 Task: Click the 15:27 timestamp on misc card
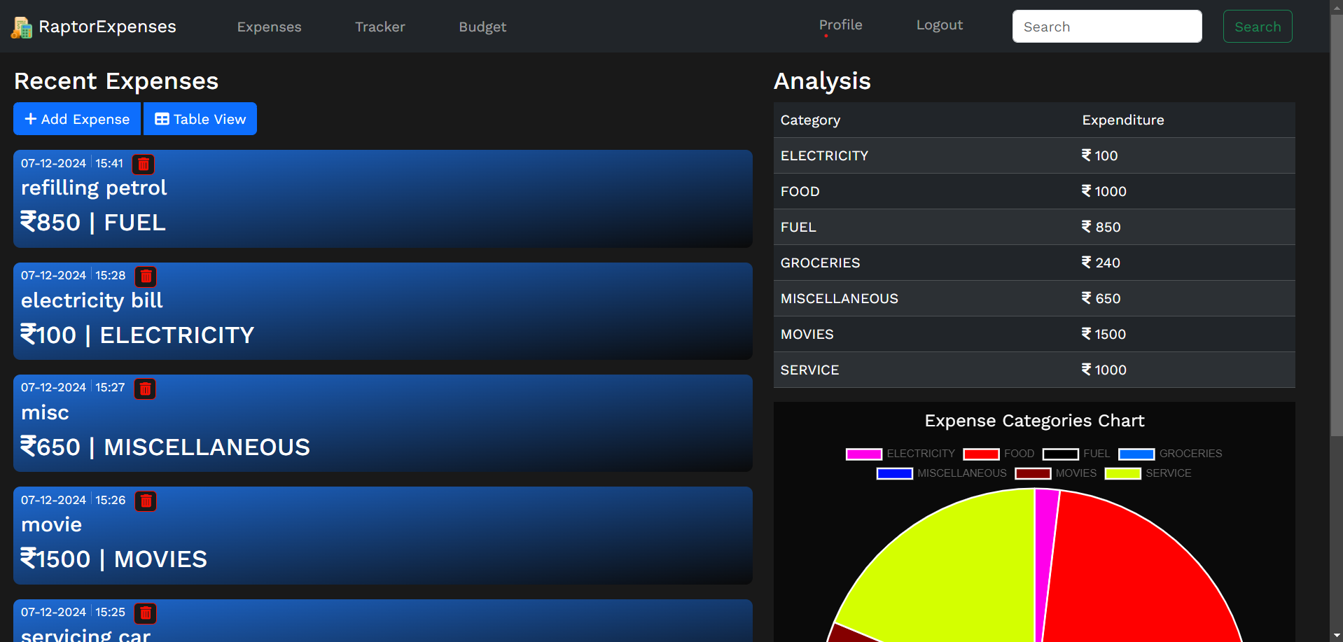110,387
